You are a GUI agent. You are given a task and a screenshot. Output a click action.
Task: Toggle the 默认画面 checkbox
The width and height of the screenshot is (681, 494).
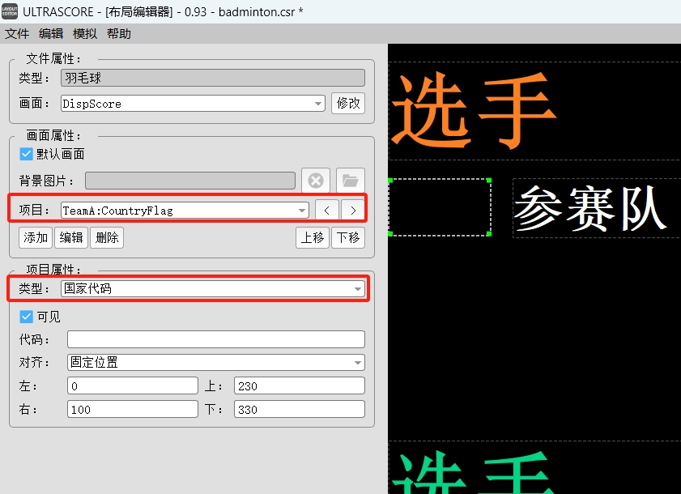(x=26, y=154)
